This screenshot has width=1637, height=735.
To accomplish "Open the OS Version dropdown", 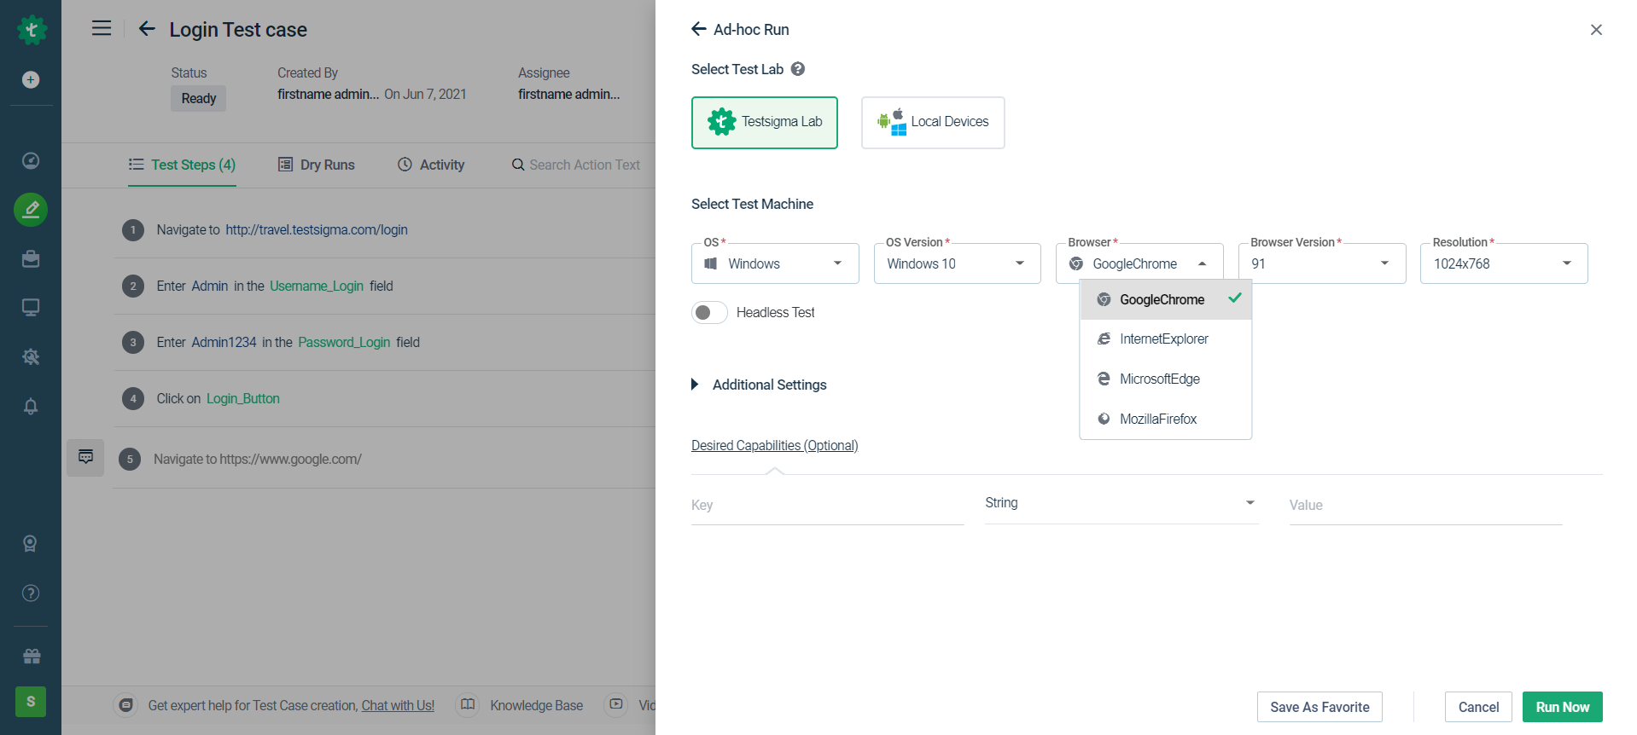I will (957, 263).
